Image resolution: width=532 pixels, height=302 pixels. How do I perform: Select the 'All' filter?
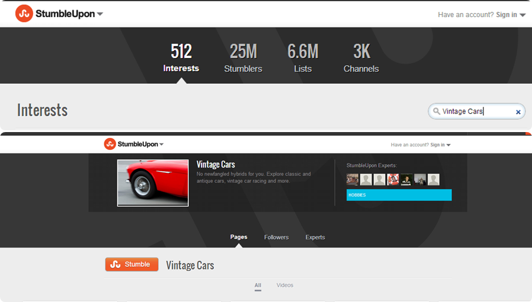click(x=258, y=285)
